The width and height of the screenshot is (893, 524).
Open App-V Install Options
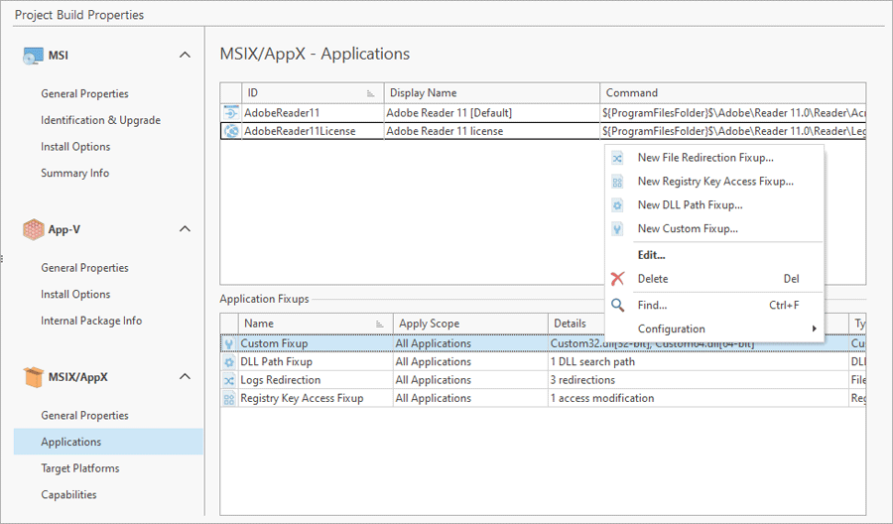[75, 295]
